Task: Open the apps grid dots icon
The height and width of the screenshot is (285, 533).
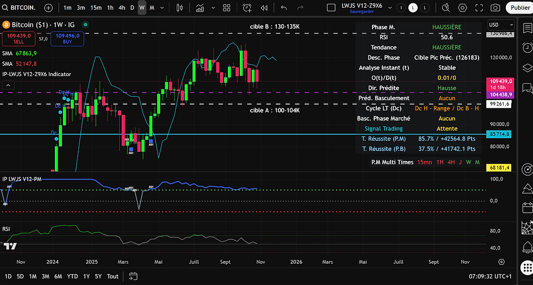Action: pyautogui.click(x=526, y=267)
